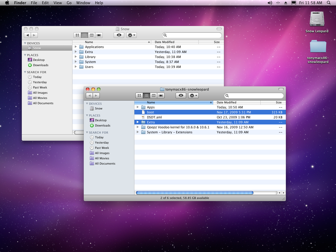Open the File menu
336x252 pixels.
pos(34,3)
